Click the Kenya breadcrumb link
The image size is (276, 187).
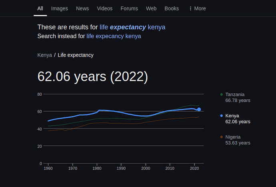[44, 55]
